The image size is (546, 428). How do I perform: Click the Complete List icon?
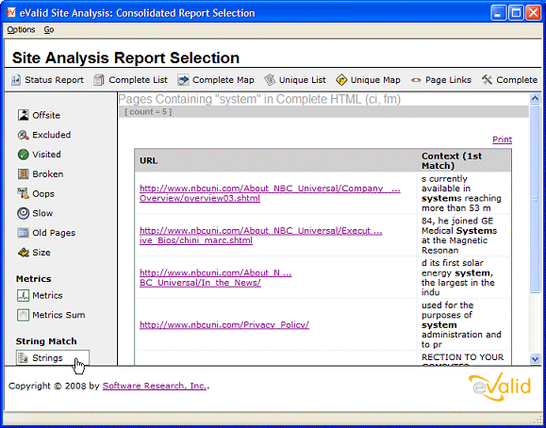click(99, 80)
